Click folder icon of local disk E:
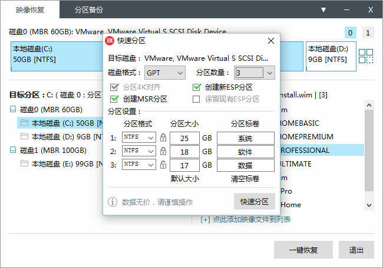 click(x=24, y=164)
